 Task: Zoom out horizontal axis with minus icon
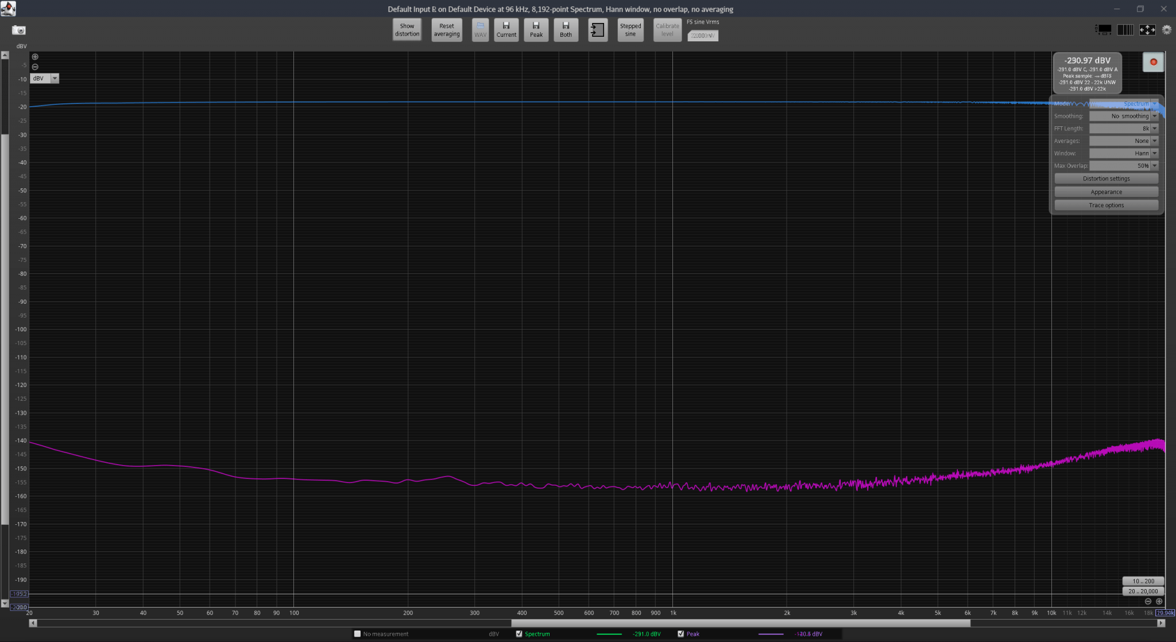(x=1148, y=601)
